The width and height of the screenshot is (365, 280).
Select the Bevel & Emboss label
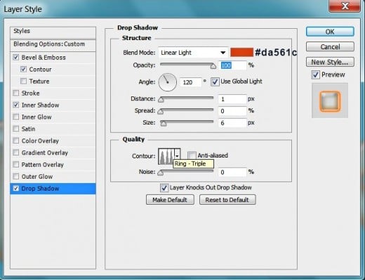[x=44, y=58]
